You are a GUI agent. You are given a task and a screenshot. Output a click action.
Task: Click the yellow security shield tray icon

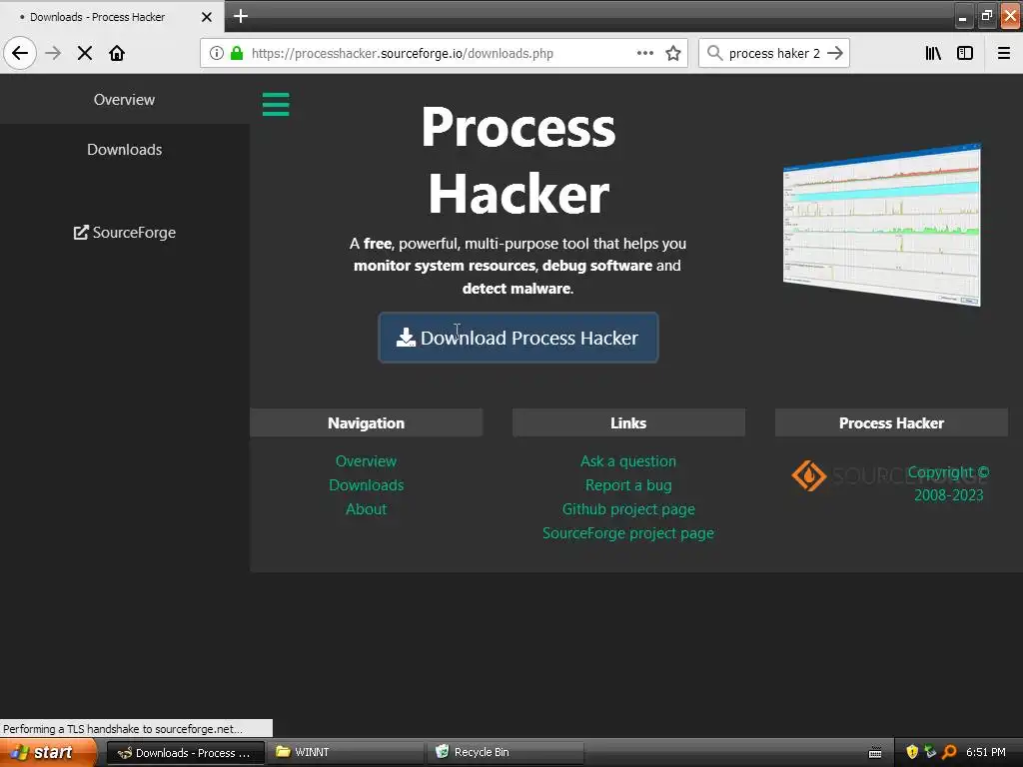pyautogui.click(x=912, y=752)
